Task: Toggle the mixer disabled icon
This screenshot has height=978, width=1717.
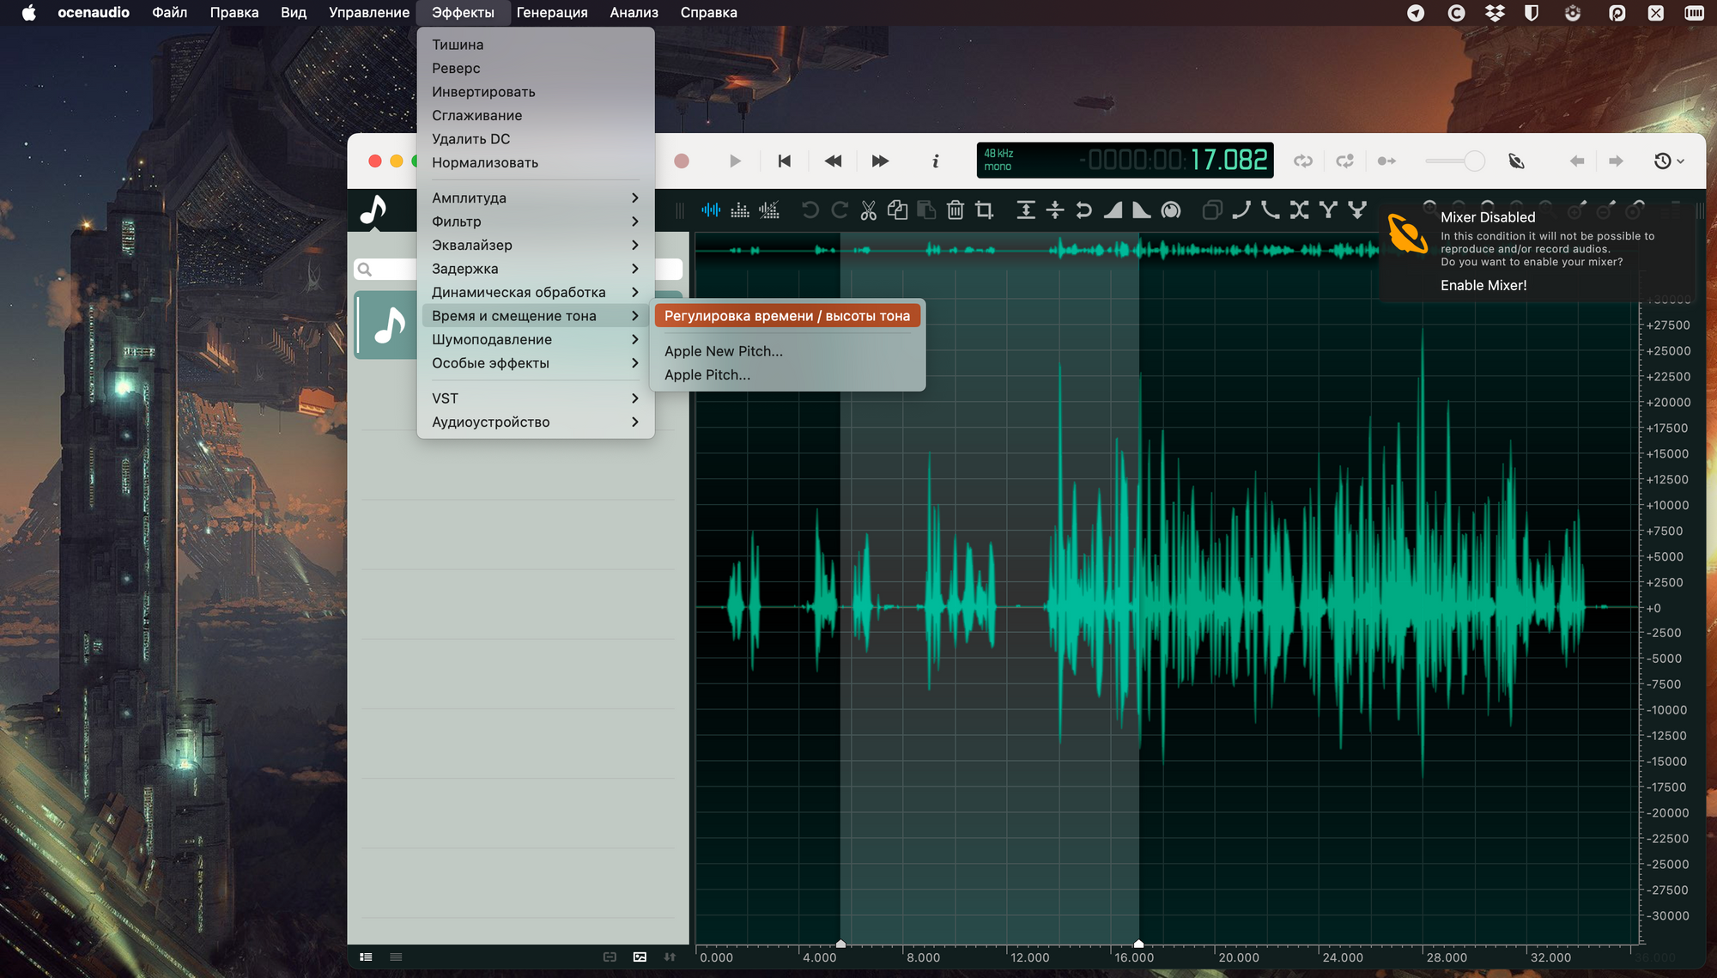Action: click(1516, 161)
